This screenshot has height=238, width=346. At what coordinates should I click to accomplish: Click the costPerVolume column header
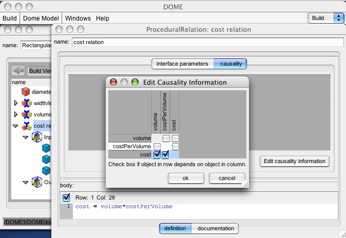point(165,112)
